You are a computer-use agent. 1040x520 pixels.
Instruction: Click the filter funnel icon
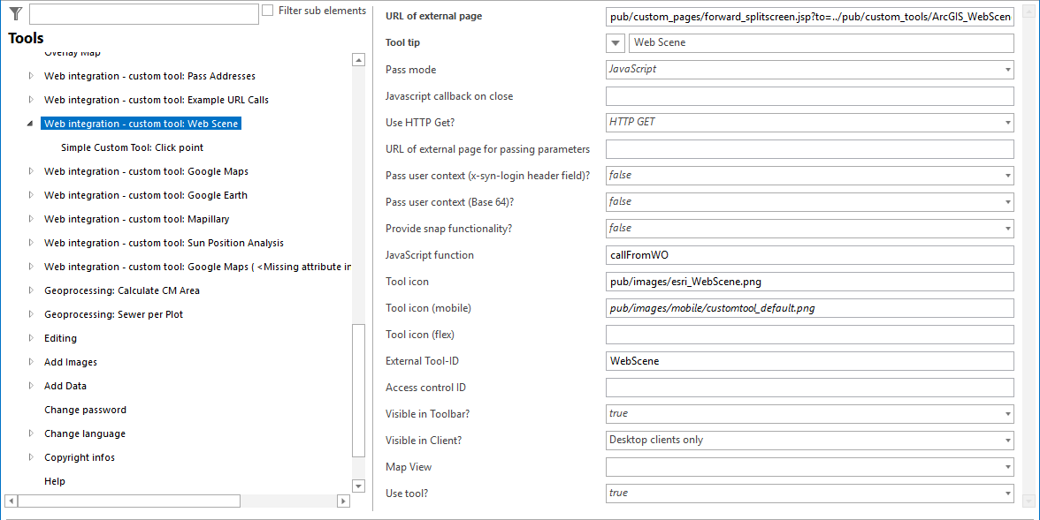click(x=14, y=14)
